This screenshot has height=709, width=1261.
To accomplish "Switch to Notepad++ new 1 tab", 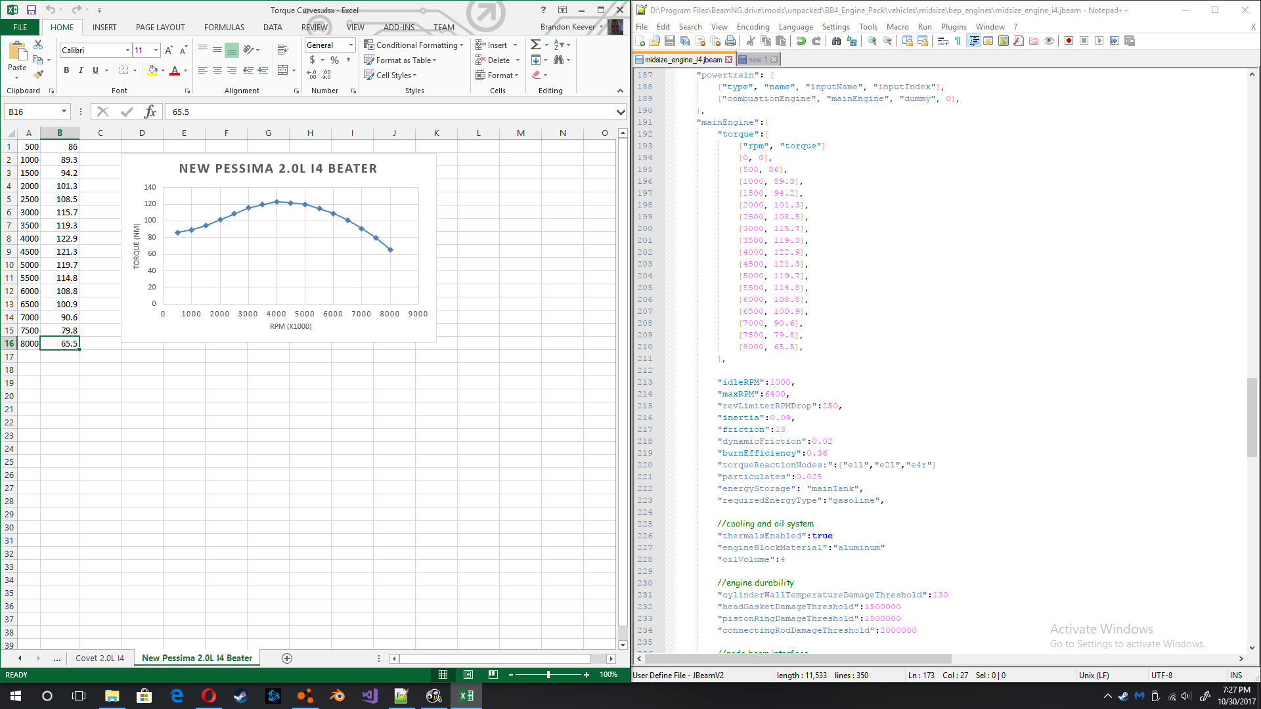I will pyautogui.click(x=757, y=59).
